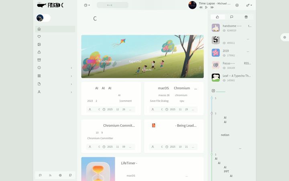This screenshot has height=181, width=289.
Task: Click the timeline section square icon
Action: (x=213, y=90)
